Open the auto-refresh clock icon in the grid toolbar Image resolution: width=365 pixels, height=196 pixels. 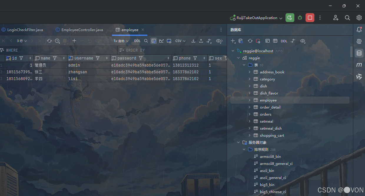(57, 41)
